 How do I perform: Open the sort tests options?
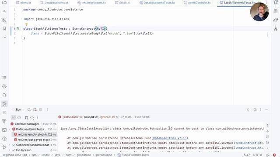[x=26, y=117]
